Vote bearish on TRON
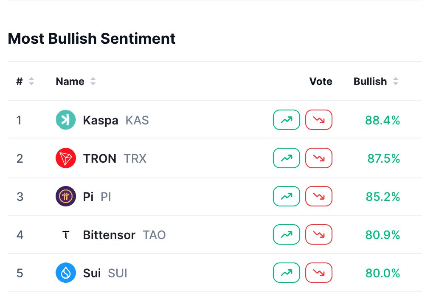The height and width of the screenshot is (299, 422). pyautogui.click(x=319, y=158)
